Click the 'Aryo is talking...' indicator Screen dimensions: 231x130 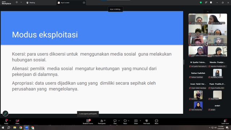point(115,9)
